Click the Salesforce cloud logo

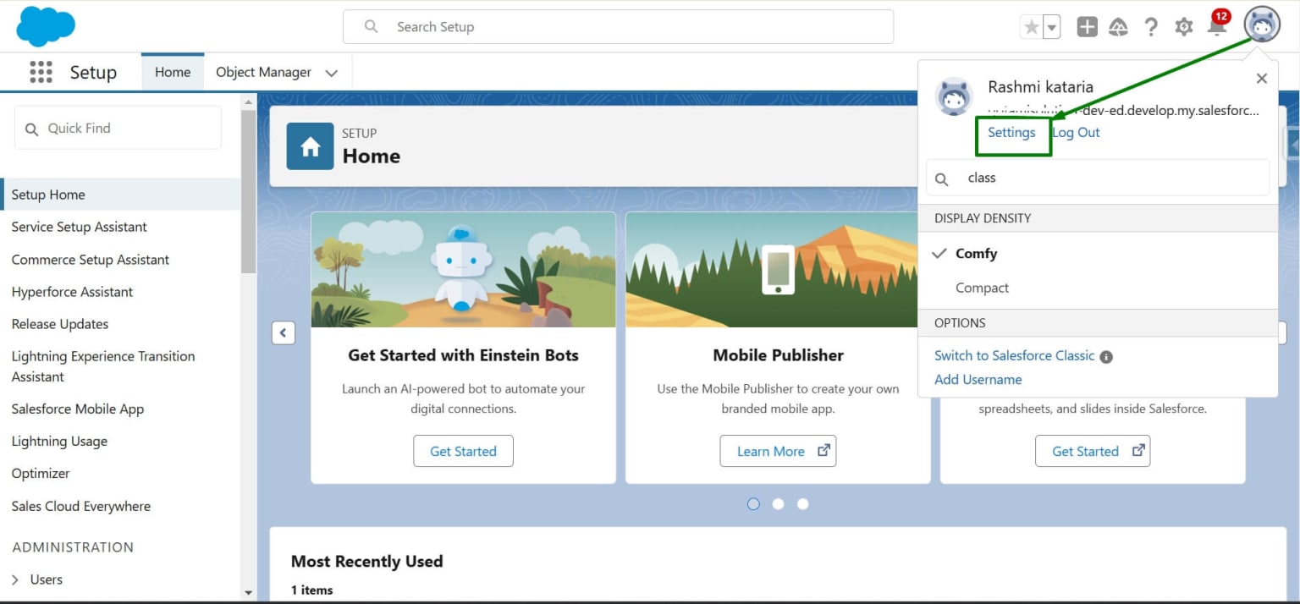(x=46, y=26)
